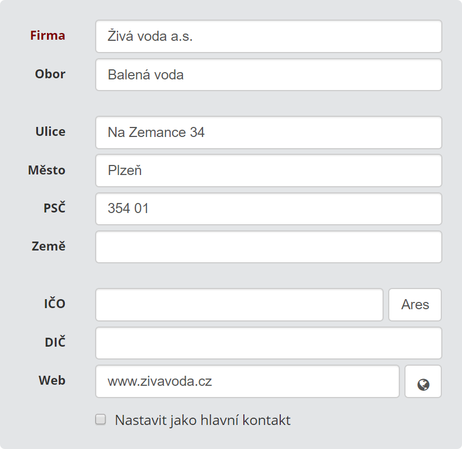Focus the PSČ field with 354 01
This screenshot has width=462, height=449.
coord(268,209)
